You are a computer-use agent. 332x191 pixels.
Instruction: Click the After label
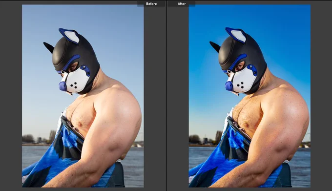point(182,4)
